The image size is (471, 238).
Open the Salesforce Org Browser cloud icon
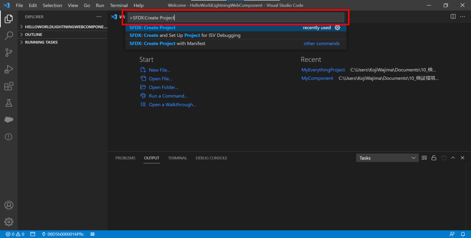(9, 120)
